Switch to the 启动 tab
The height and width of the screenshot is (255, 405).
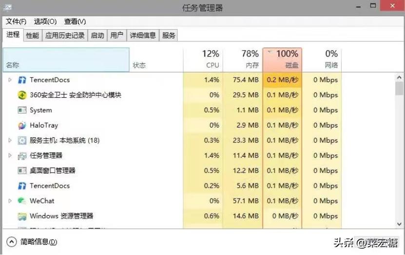coord(97,36)
